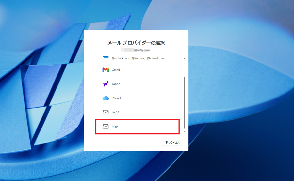Screen dimensions: 294x181
Task: Select the IMAP account type label
Action: 116,113
